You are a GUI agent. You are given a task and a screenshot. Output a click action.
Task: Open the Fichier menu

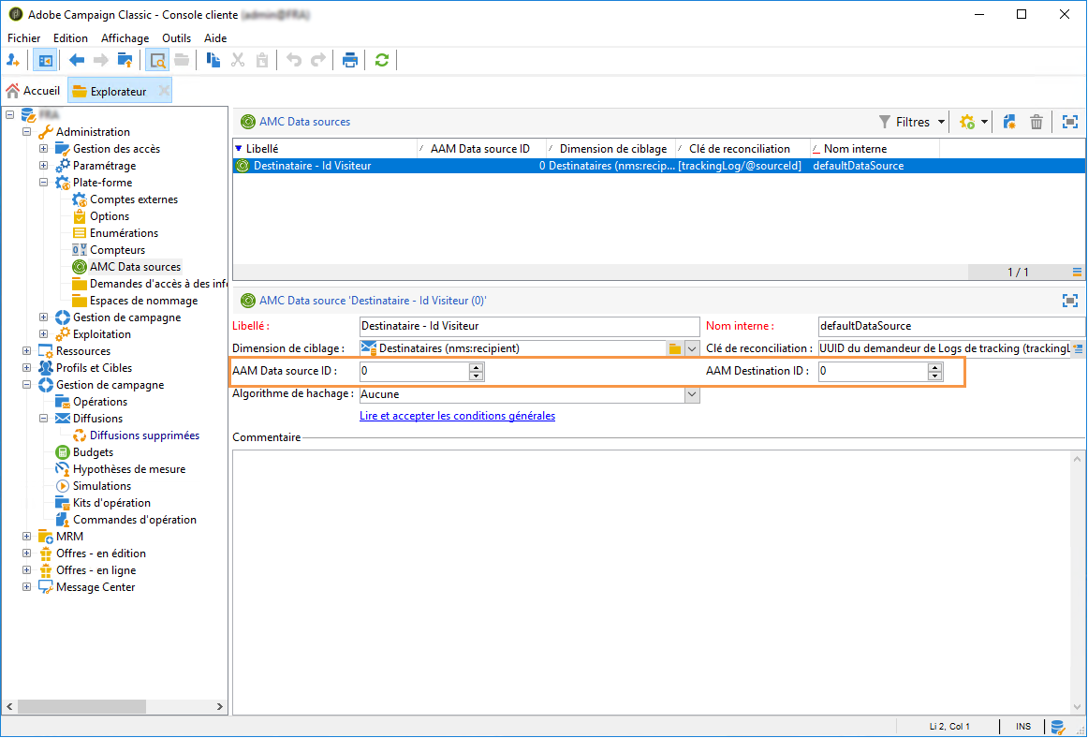click(24, 38)
